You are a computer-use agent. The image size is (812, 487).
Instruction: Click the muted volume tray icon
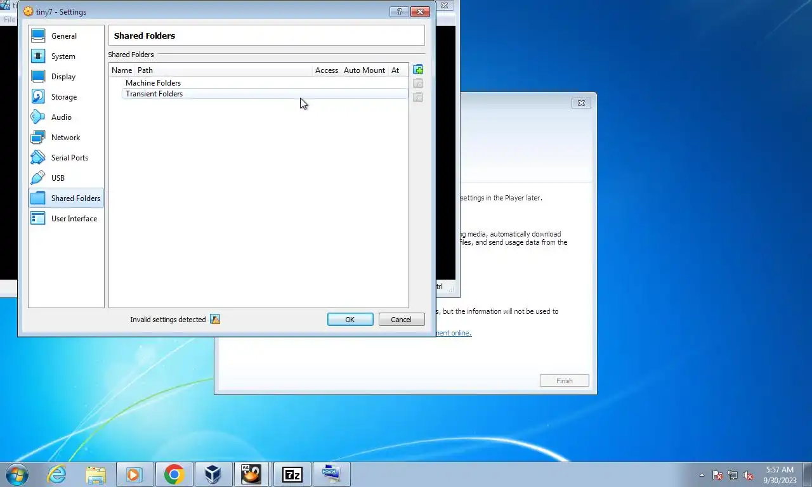coord(748,475)
